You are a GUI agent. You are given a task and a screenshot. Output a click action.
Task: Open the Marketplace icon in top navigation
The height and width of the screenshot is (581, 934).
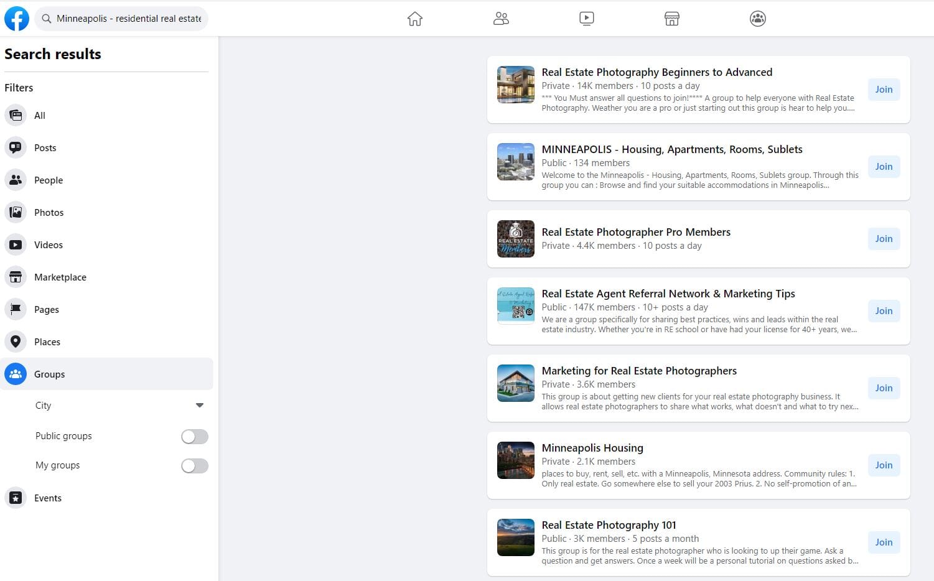point(671,19)
